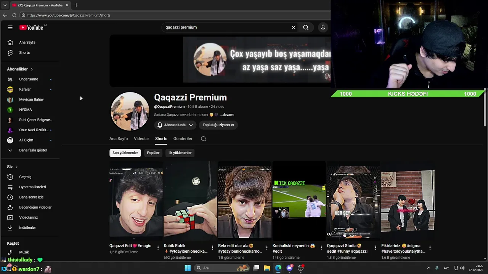Open more options for Fikirləriniz short

pos(430,248)
